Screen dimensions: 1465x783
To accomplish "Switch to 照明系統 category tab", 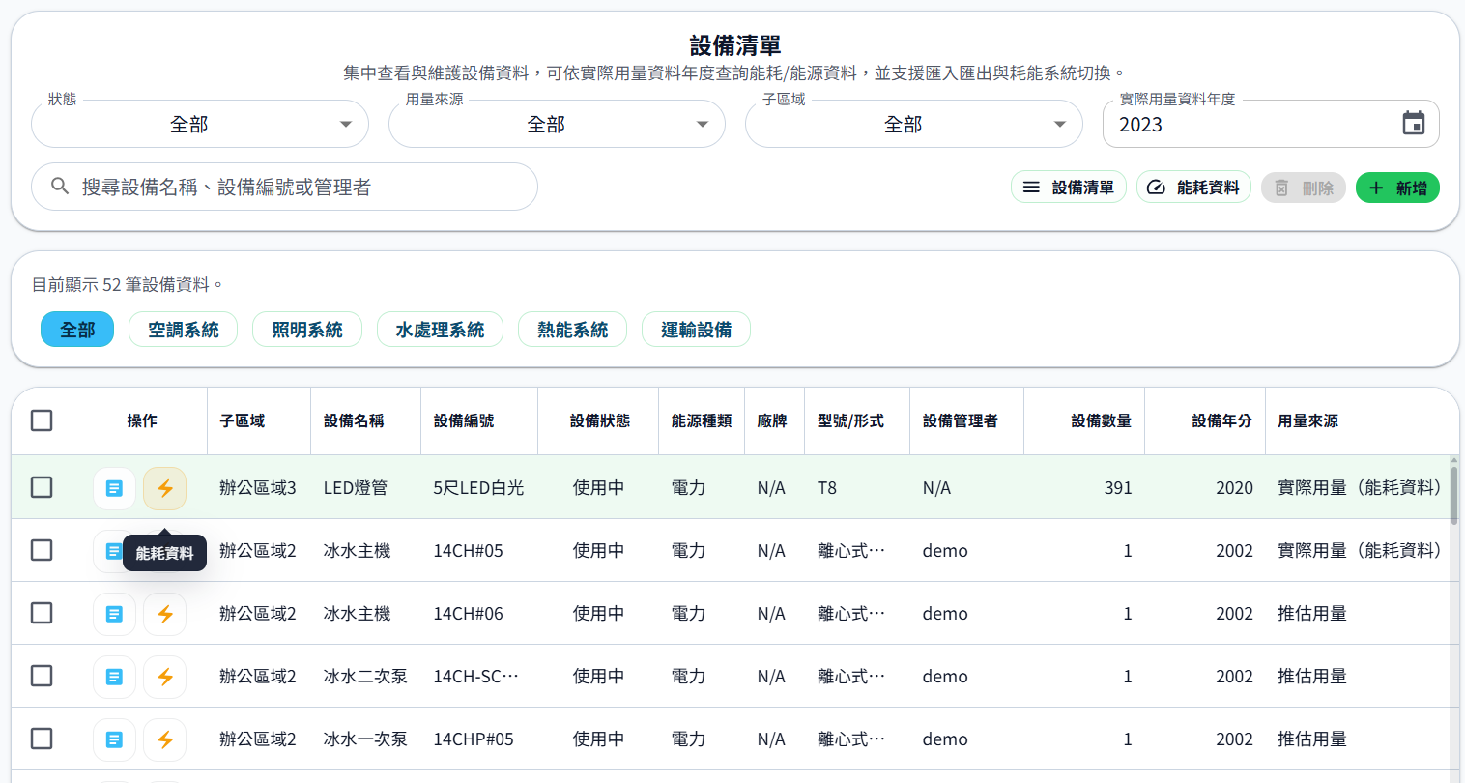I will tap(307, 330).
